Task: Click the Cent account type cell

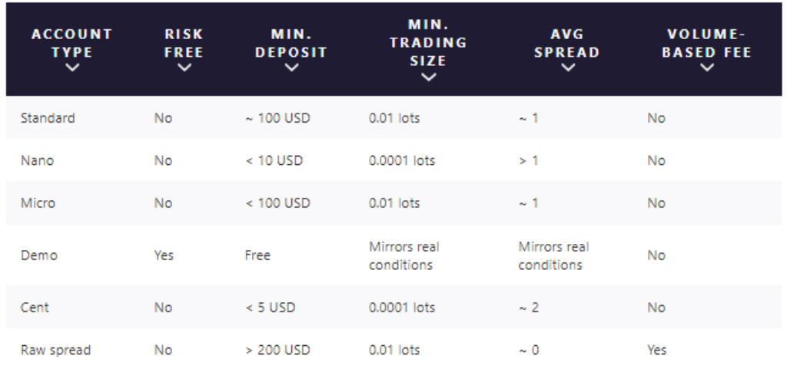Action: pos(35,307)
